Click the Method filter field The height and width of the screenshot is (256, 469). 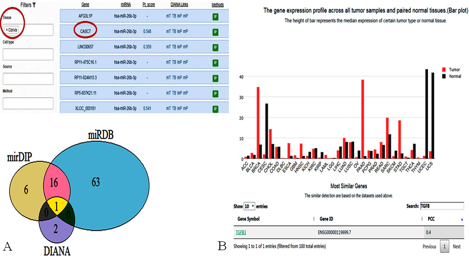pos(28,104)
